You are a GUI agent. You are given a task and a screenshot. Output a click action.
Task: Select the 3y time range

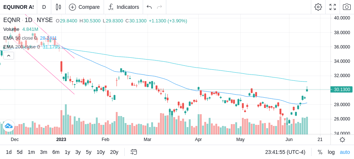pyautogui.click(x=78, y=152)
